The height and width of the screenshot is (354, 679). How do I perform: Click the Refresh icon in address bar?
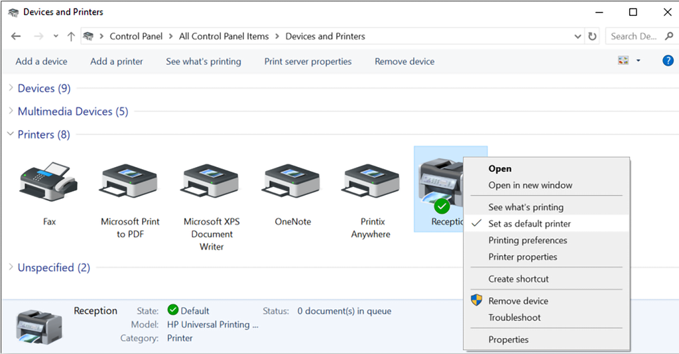[x=592, y=36]
